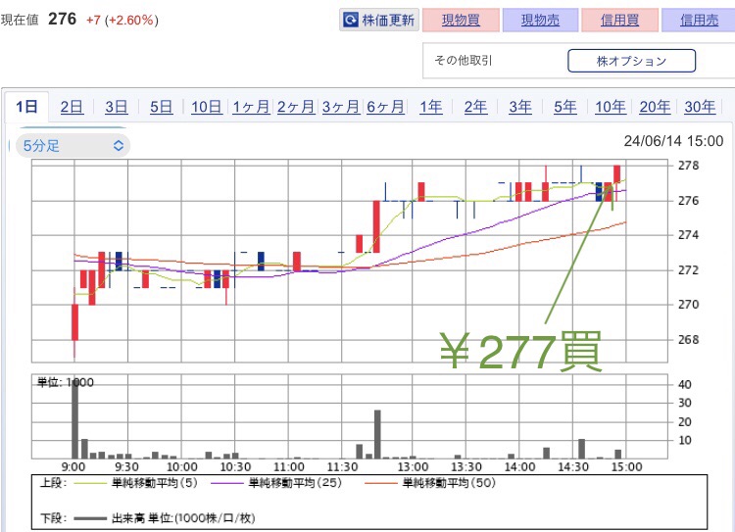Screen dimensions: 735x532
Task: Switch chart range to 5年
Action: [564, 107]
